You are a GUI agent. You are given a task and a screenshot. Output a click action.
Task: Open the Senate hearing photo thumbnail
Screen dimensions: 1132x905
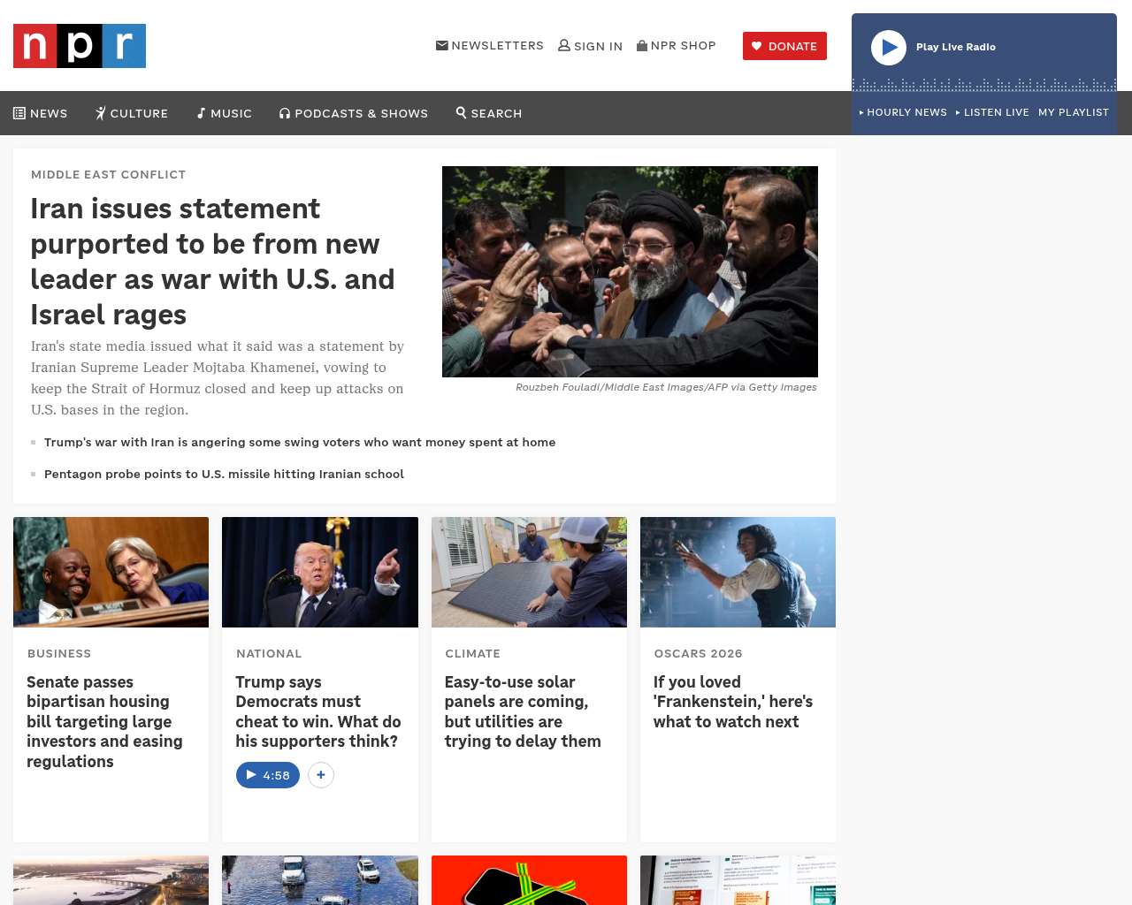point(111,572)
